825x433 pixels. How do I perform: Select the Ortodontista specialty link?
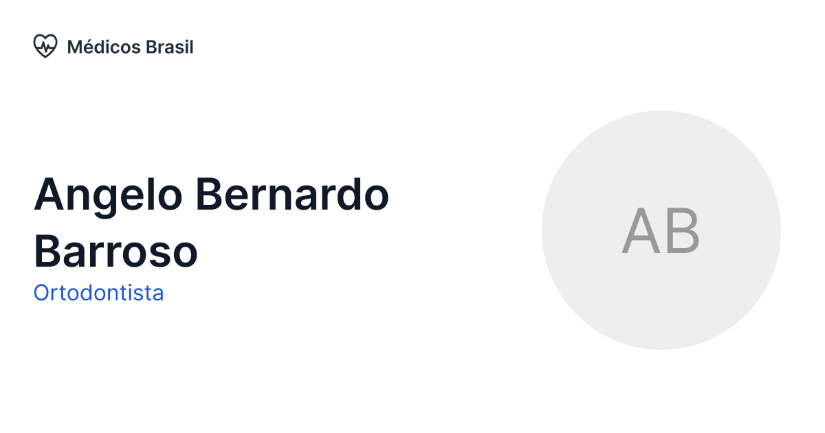click(x=98, y=293)
